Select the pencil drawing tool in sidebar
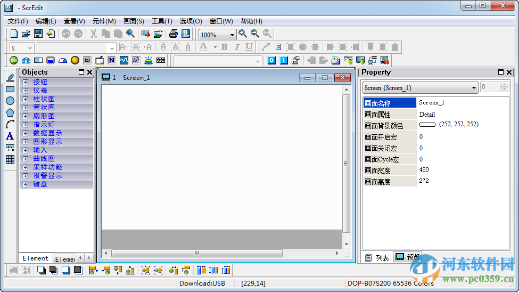This screenshot has height=292, width=519. (x=10, y=77)
